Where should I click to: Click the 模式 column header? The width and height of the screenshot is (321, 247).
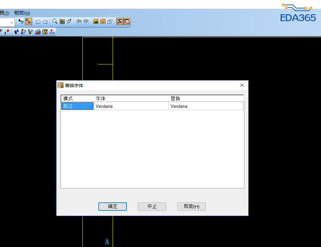(x=77, y=98)
